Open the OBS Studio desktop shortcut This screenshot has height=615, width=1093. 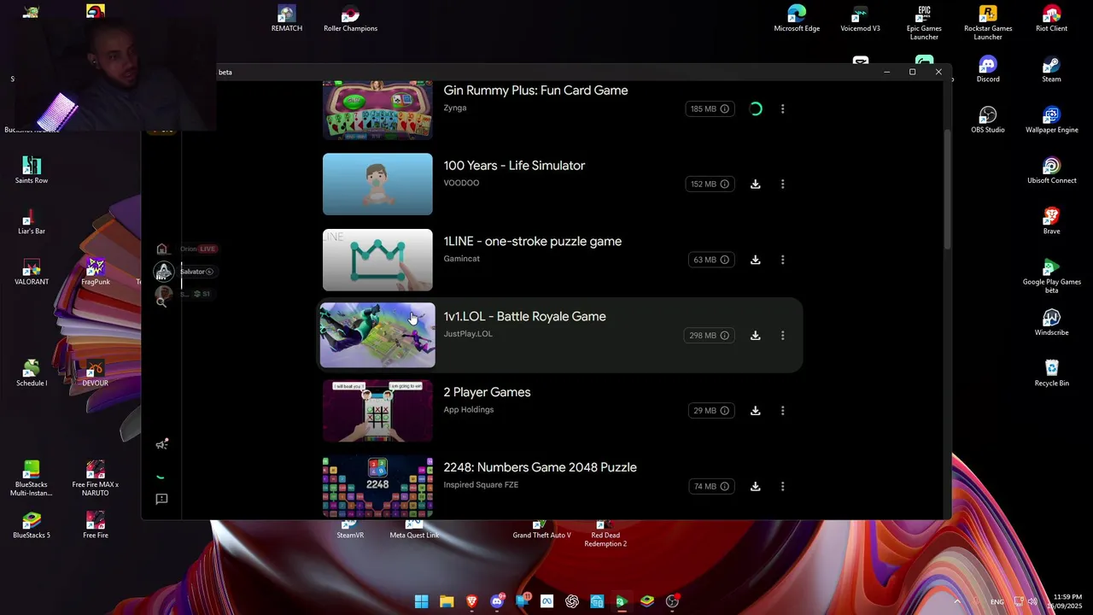point(988,120)
